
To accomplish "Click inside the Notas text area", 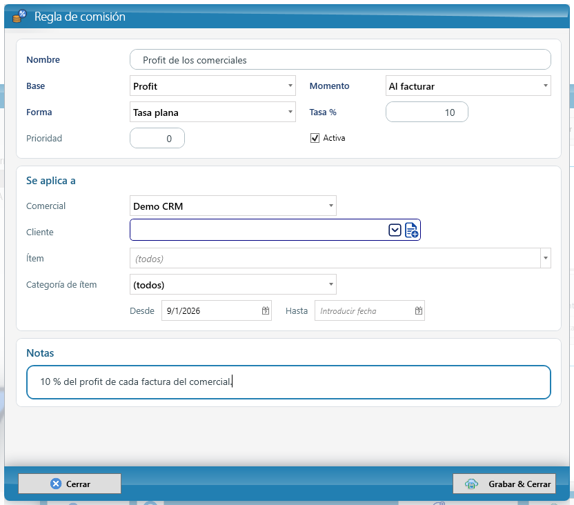I will click(x=289, y=382).
